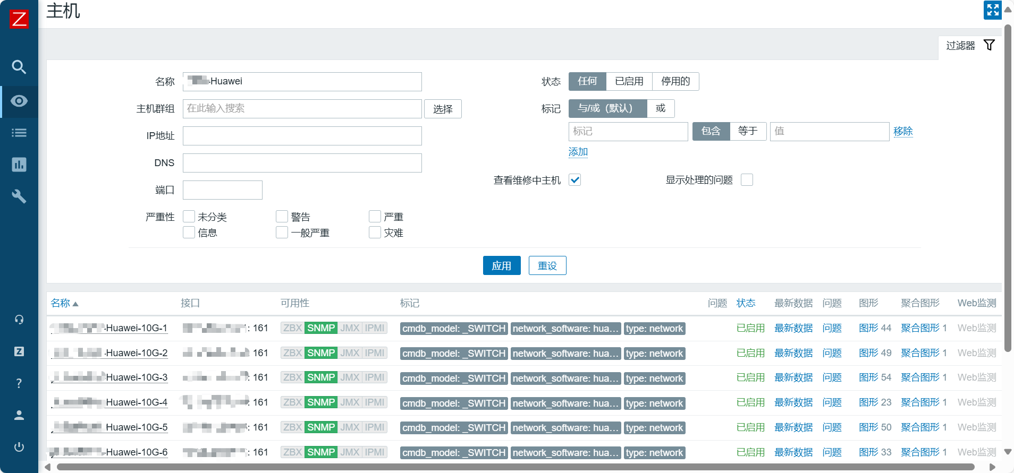This screenshot has height=473, width=1014.
Task: Click the Sign out power icon
Action: (x=19, y=447)
